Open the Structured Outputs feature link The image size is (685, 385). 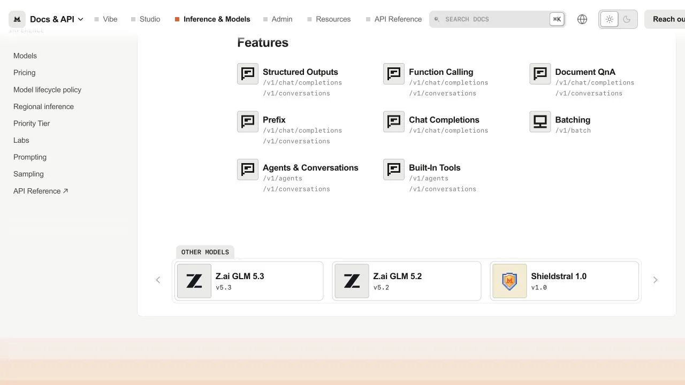(300, 72)
